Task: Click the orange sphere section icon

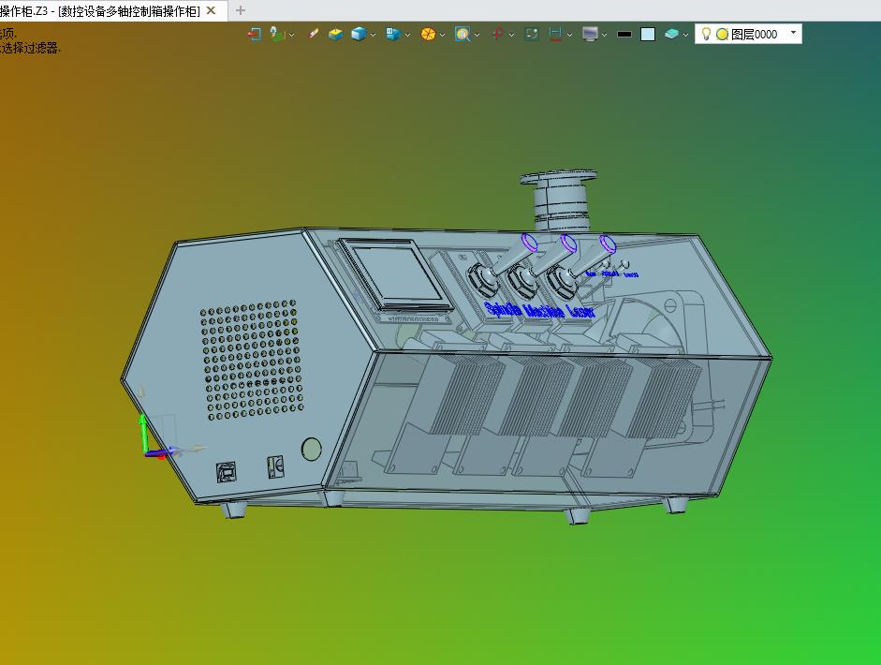Action: (428, 35)
